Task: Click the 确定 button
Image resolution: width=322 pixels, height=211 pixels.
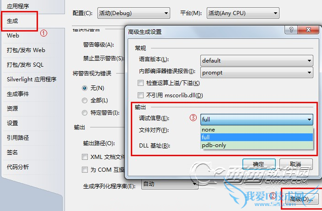Action: point(259,164)
